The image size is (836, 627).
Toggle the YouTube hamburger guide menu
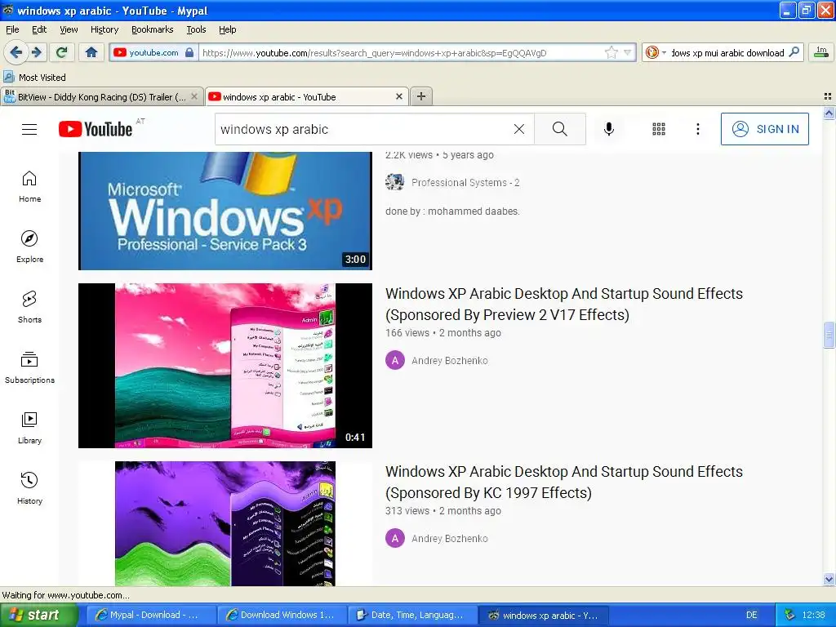pos(29,129)
